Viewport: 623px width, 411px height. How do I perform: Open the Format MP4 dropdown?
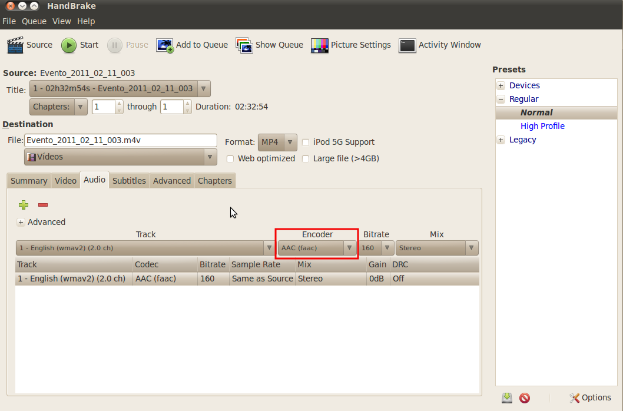click(277, 142)
